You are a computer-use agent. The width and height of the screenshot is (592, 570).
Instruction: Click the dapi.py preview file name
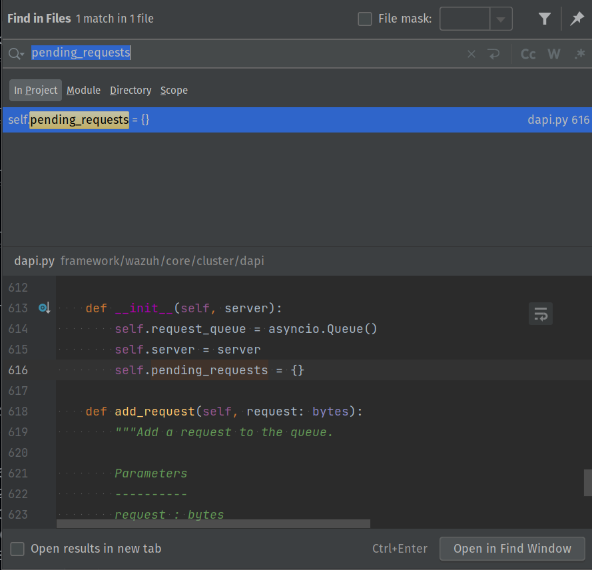35,261
